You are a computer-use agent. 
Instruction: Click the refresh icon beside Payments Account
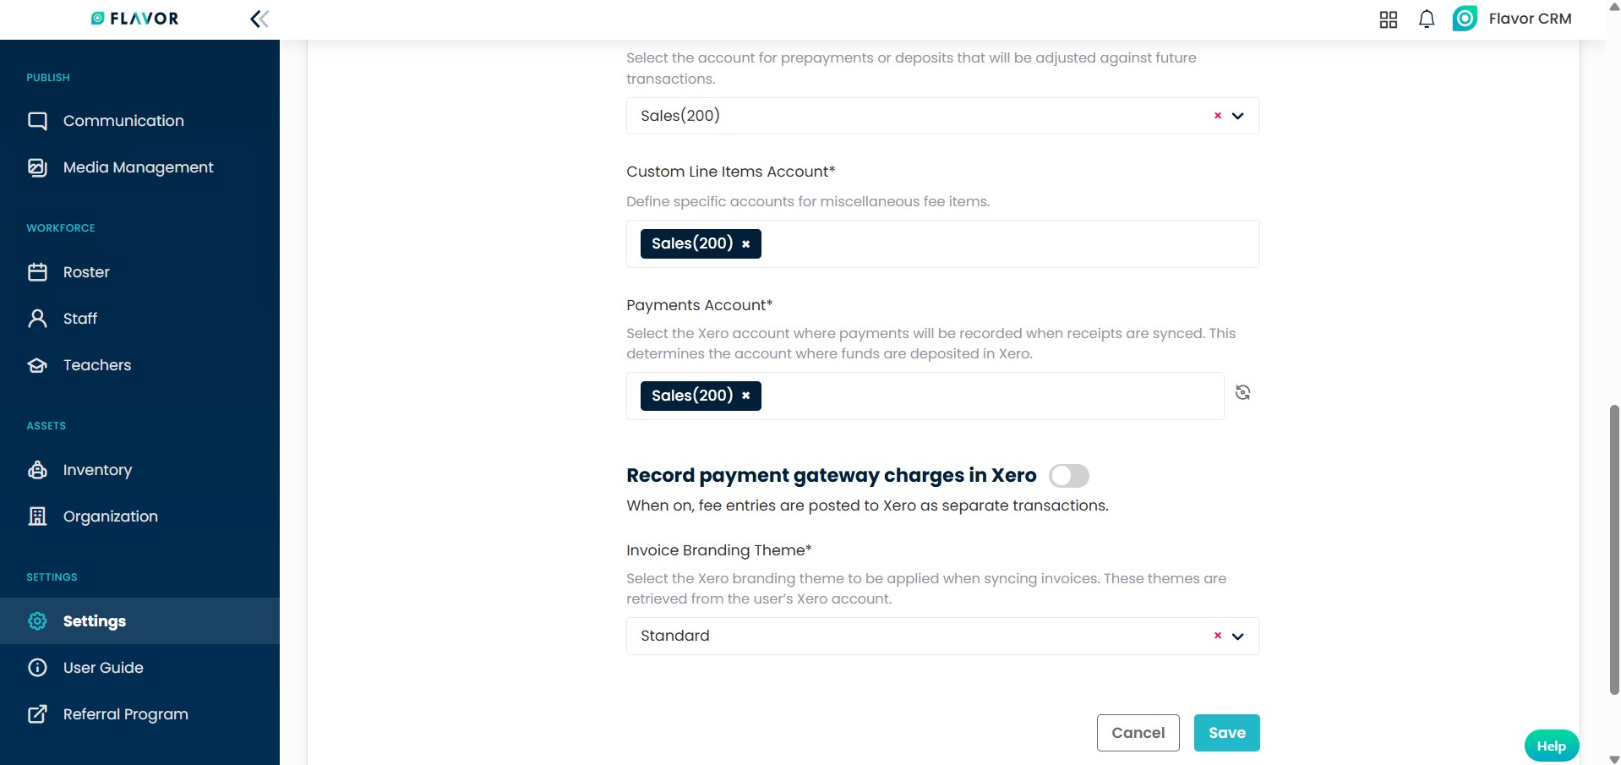click(1242, 392)
